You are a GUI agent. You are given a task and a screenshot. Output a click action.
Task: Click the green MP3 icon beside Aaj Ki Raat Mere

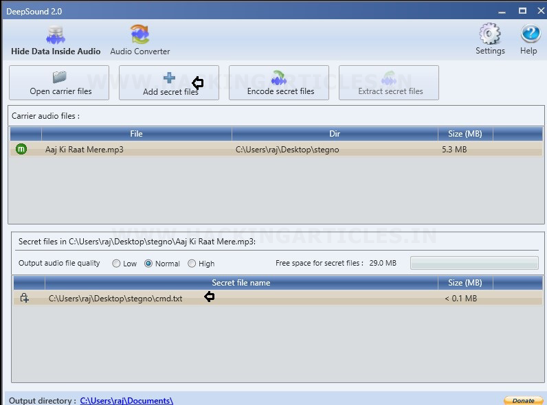(x=21, y=149)
